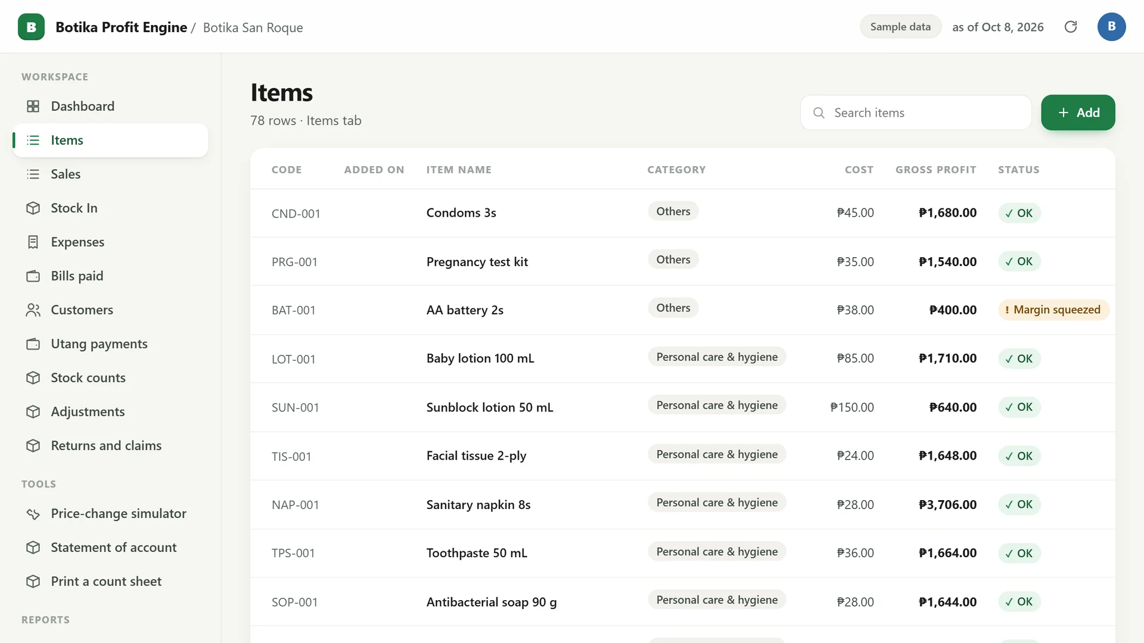Open the blue B user avatar
1144x643 pixels.
[x=1111, y=27]
